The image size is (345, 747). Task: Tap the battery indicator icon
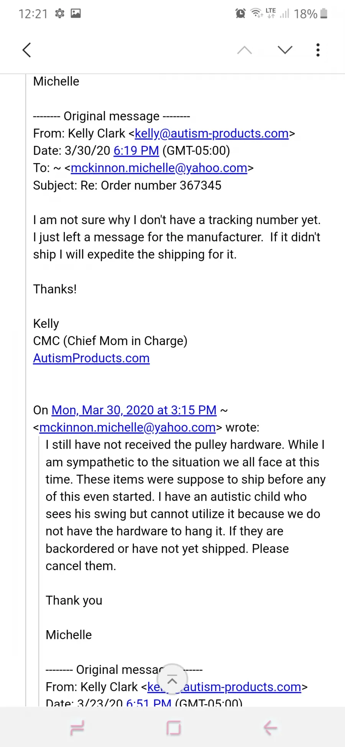point(324,14)
